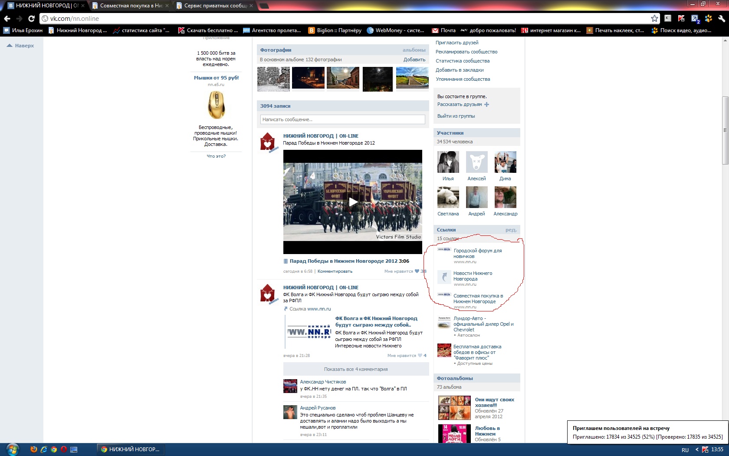729x456 pixels.
Task: Like the FC Volga post heart
Action: (x=420, y=356)
